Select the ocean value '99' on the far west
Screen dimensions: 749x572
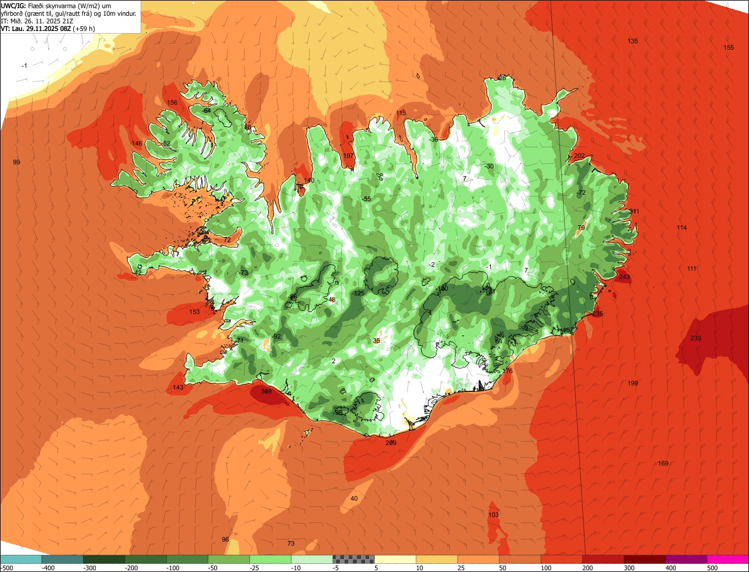[16, 162]
